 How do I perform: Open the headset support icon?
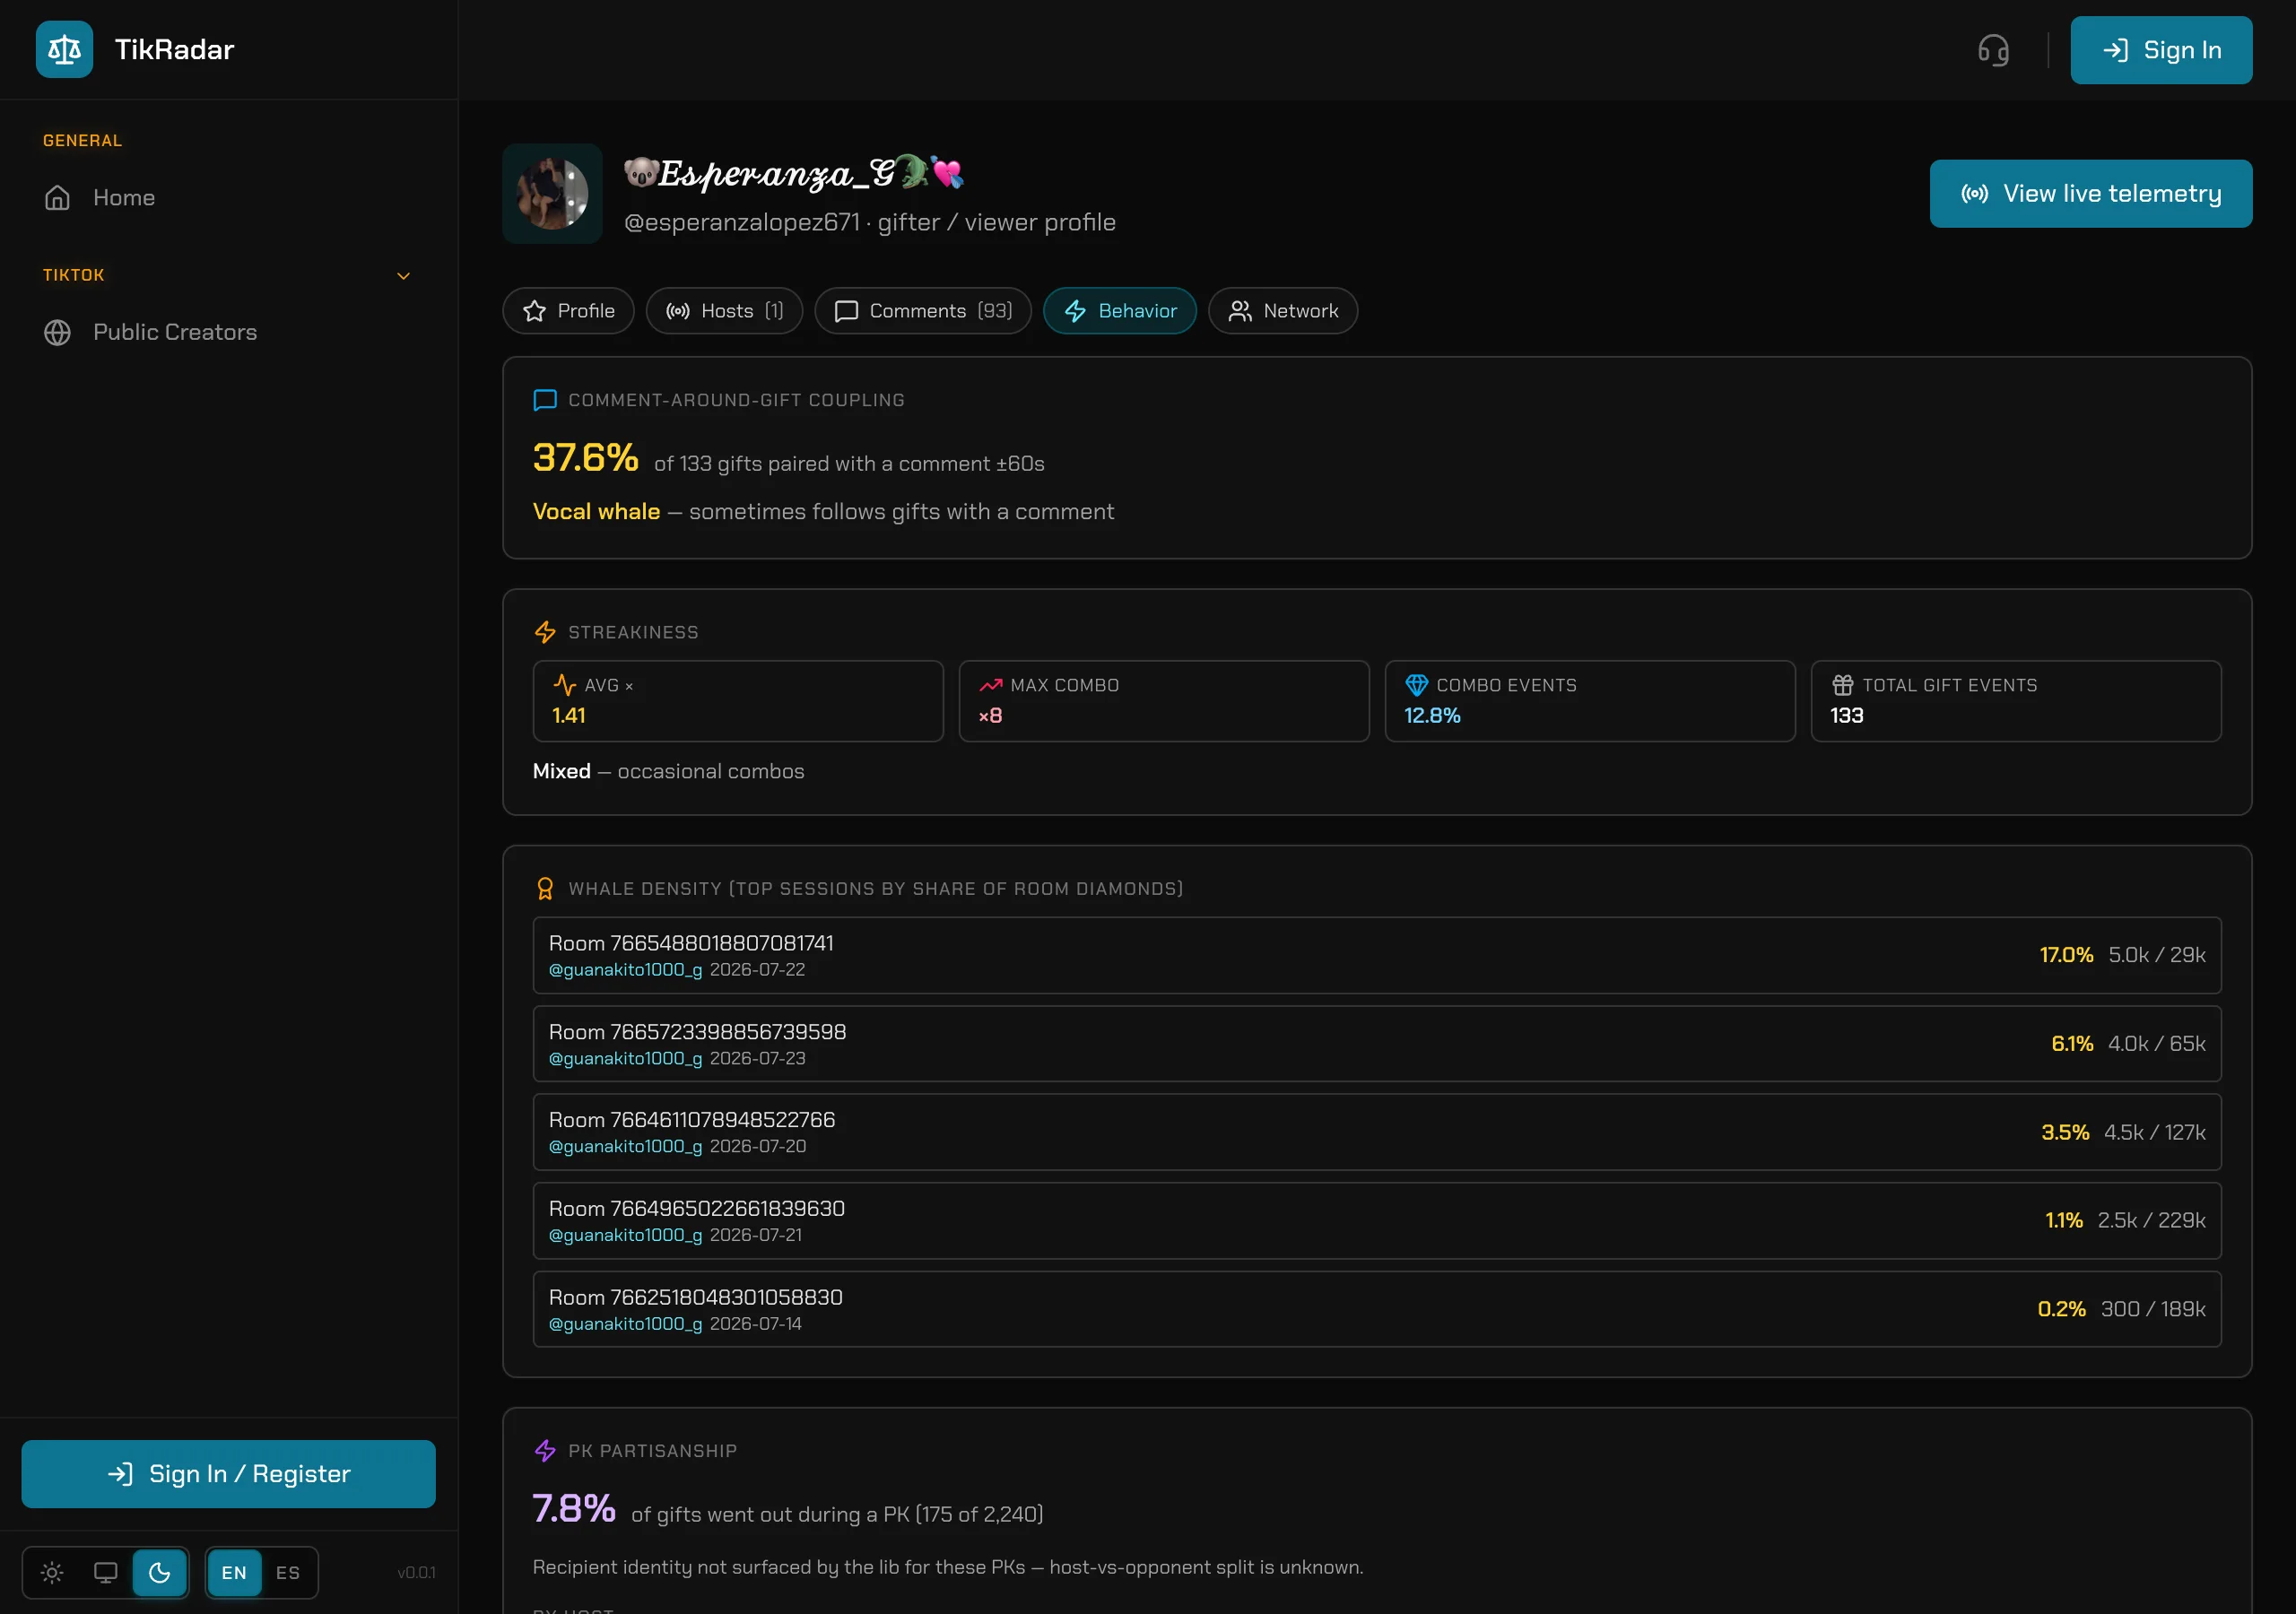1993,50
